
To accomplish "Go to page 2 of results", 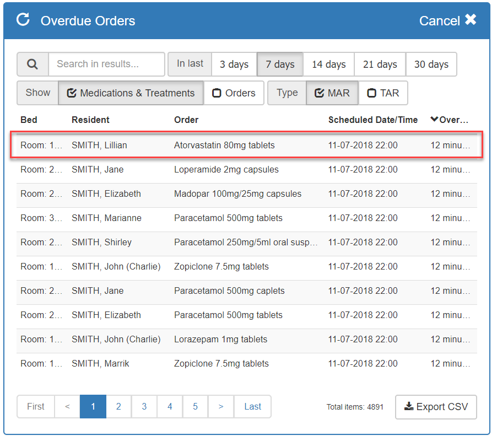I will point(118,407).
